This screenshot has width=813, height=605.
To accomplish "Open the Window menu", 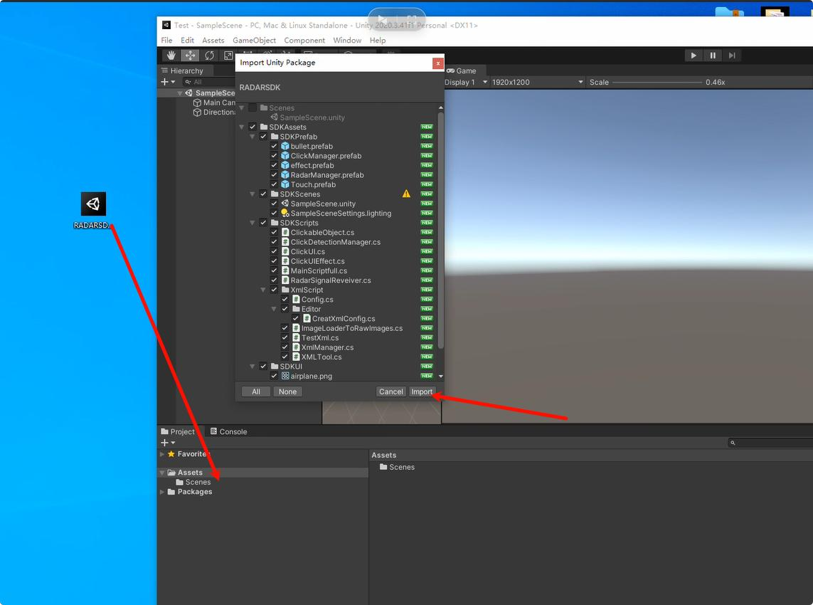I will [347, 40].
